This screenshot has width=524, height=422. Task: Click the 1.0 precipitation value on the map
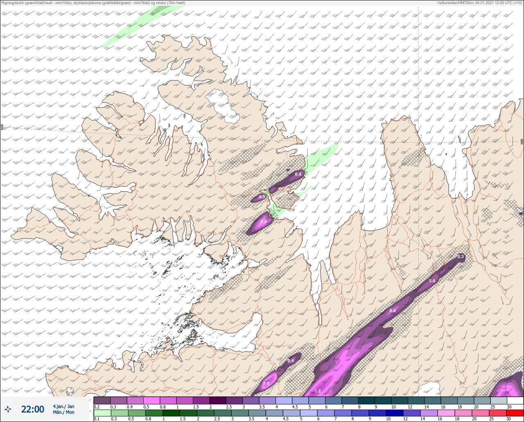click(x=266, y=384)
